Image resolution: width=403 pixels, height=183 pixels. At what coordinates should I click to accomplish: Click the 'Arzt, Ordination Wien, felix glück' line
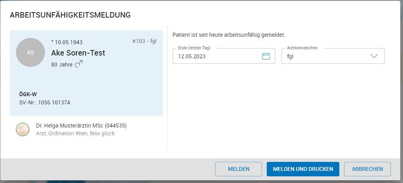click(x=75, y=133)
